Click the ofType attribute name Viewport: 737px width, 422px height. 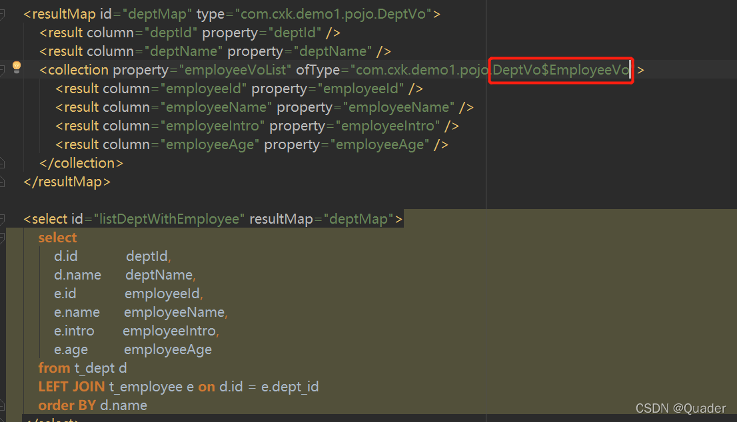click(x=318, y=70)
